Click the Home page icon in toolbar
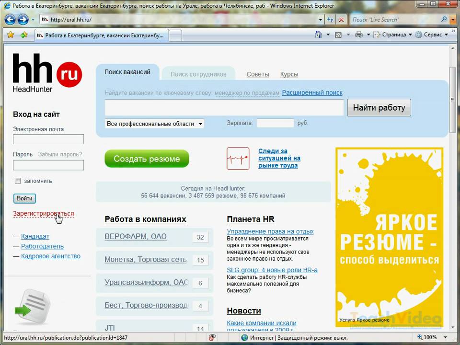Screen dimensions: 460x345 318,34
